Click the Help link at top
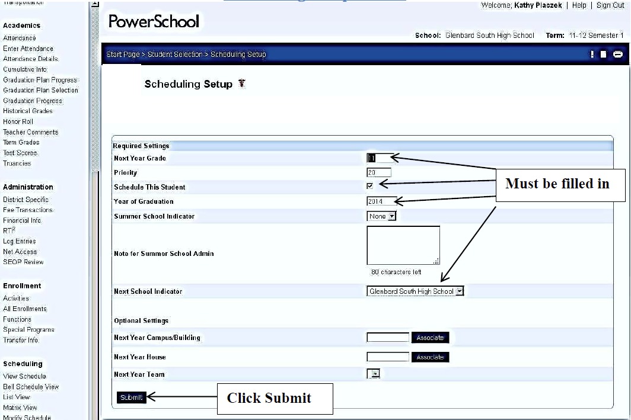Screen dimensions: 631x420 pyautogui.click(x=579, y=5)
